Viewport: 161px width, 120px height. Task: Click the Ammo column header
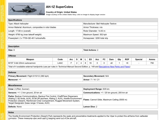[152, 60]
